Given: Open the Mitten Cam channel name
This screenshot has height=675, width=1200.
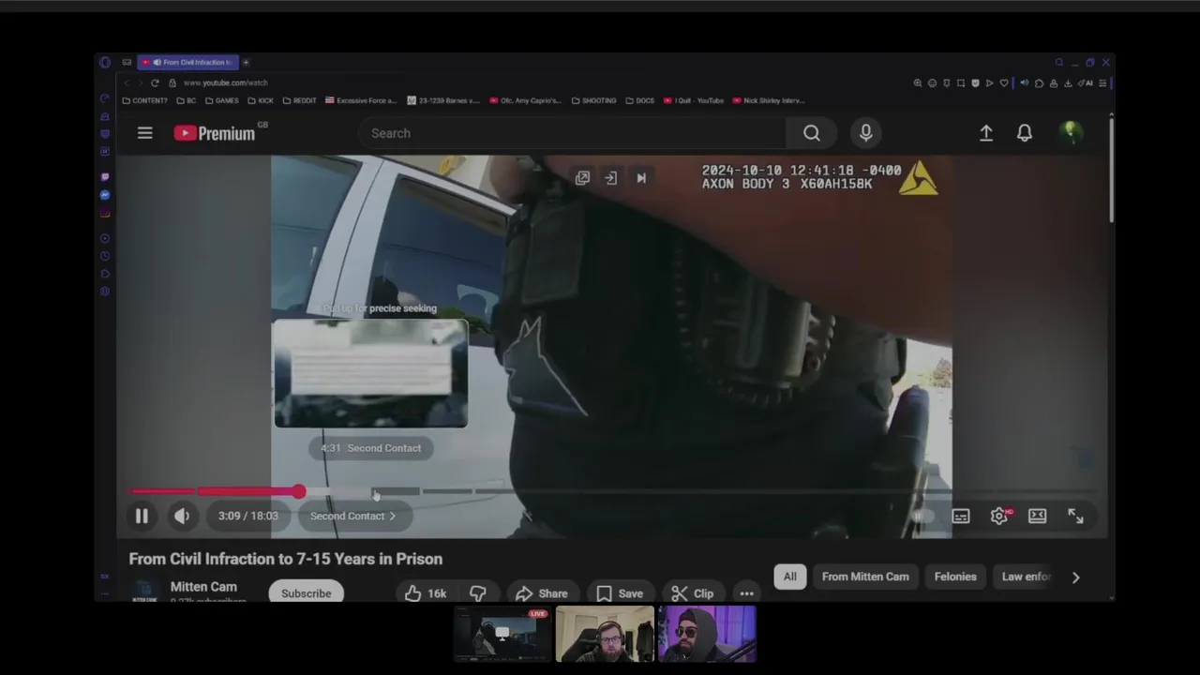Looking at the screenshot, I should click(203, 587).
